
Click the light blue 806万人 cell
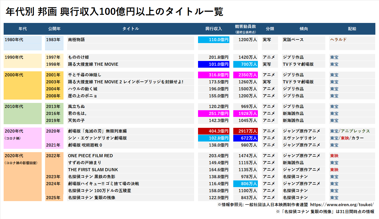245,184
